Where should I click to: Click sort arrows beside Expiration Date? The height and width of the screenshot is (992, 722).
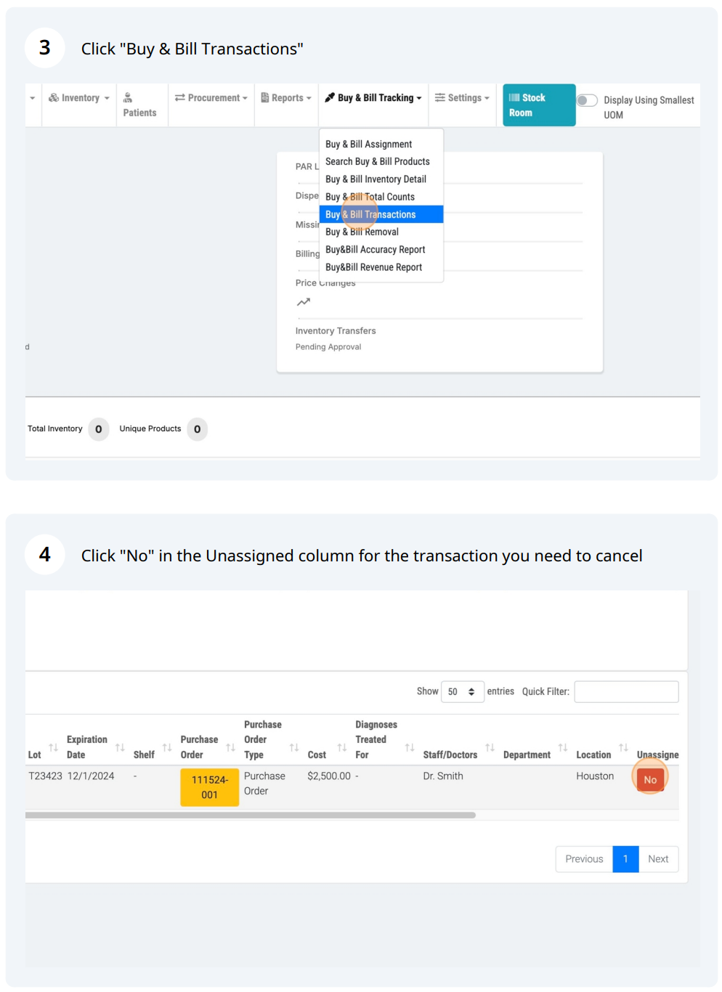click(x=120, y=747)
